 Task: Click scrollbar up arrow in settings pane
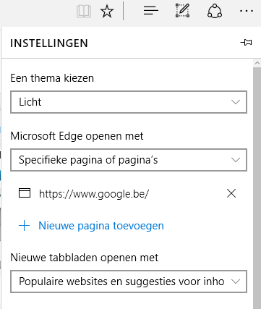pos(257,63)
